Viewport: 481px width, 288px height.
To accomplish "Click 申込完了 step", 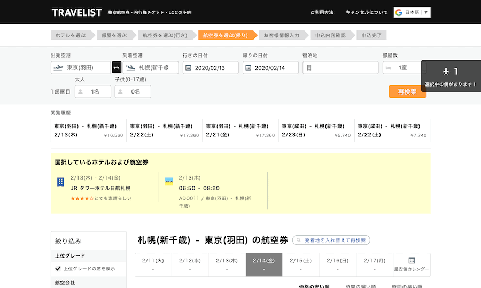I will pos(371,35).
